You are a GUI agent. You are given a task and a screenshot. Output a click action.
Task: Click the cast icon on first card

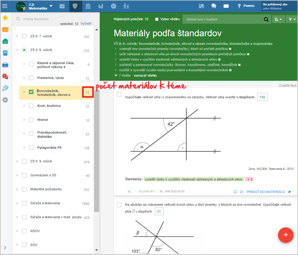click(235, 192)
